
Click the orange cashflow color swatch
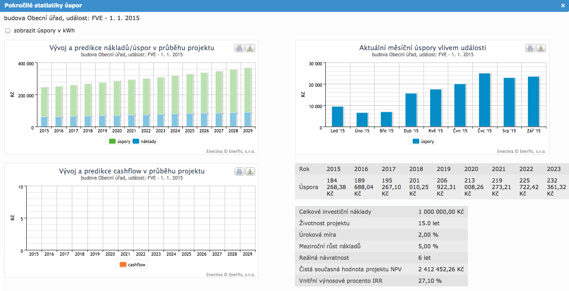click(123, 265)
